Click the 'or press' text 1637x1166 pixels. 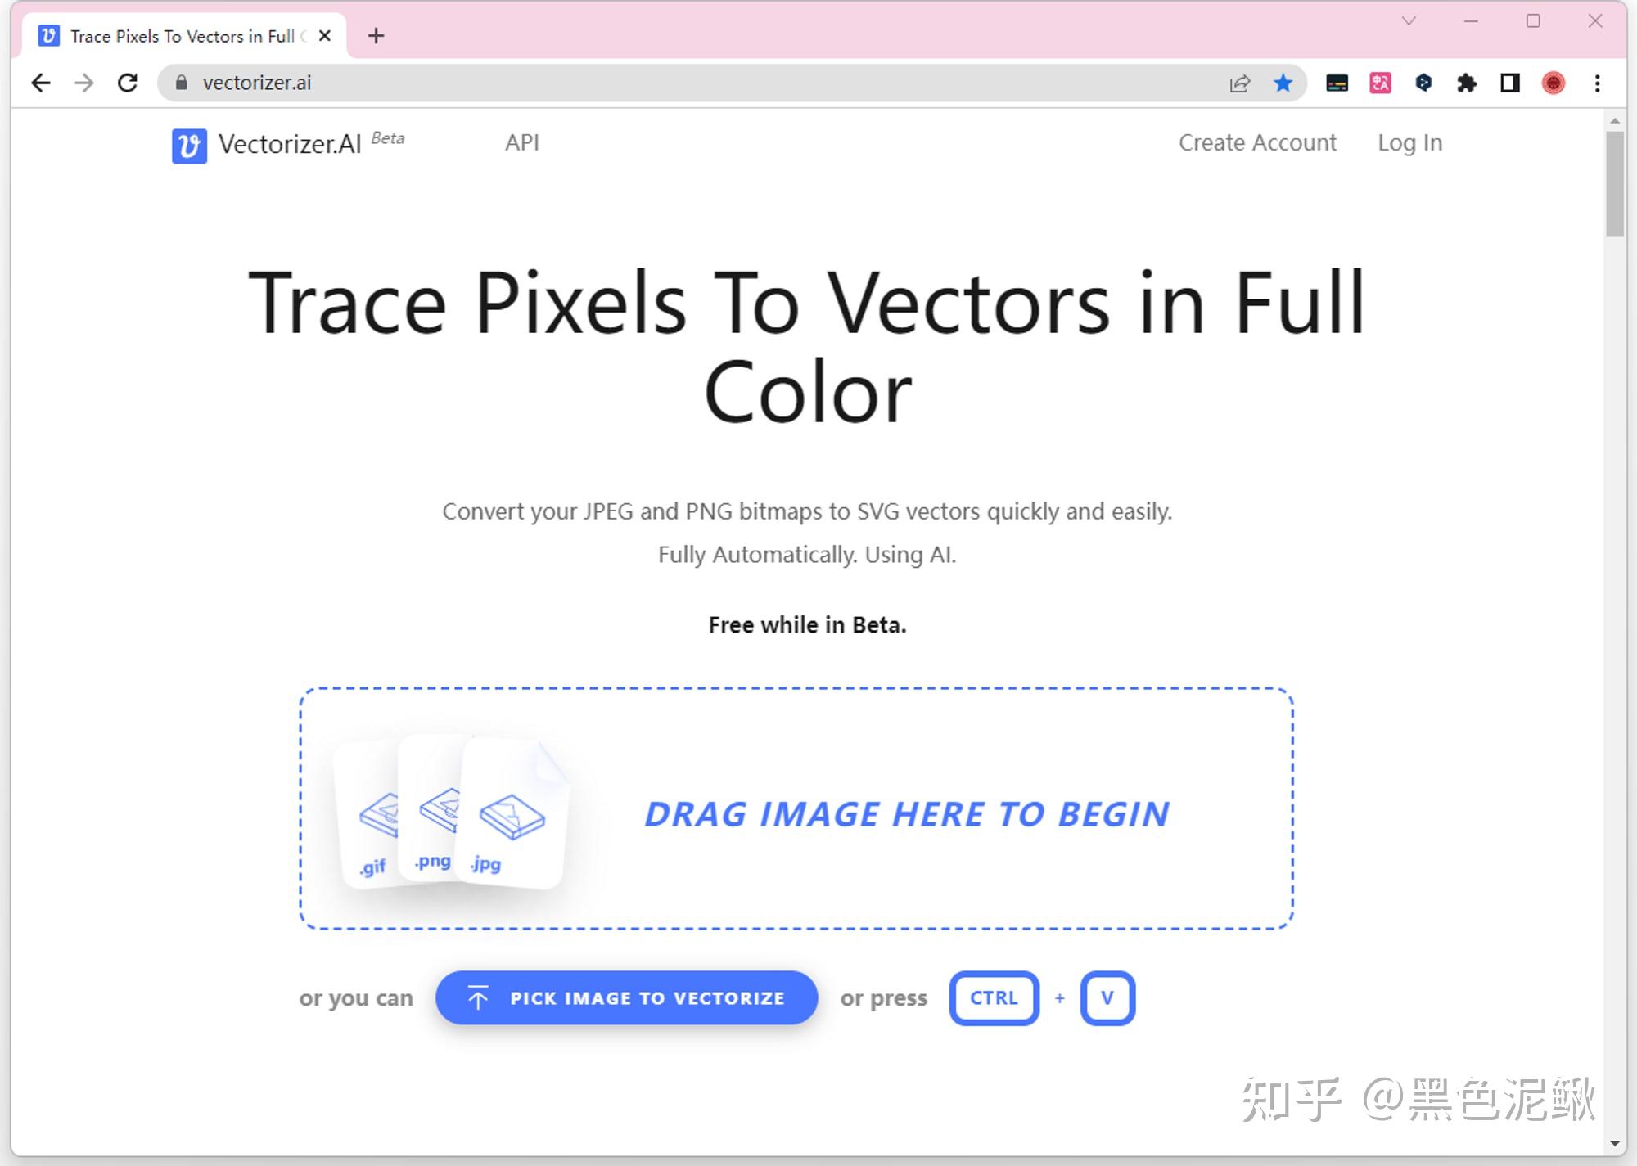884,998
